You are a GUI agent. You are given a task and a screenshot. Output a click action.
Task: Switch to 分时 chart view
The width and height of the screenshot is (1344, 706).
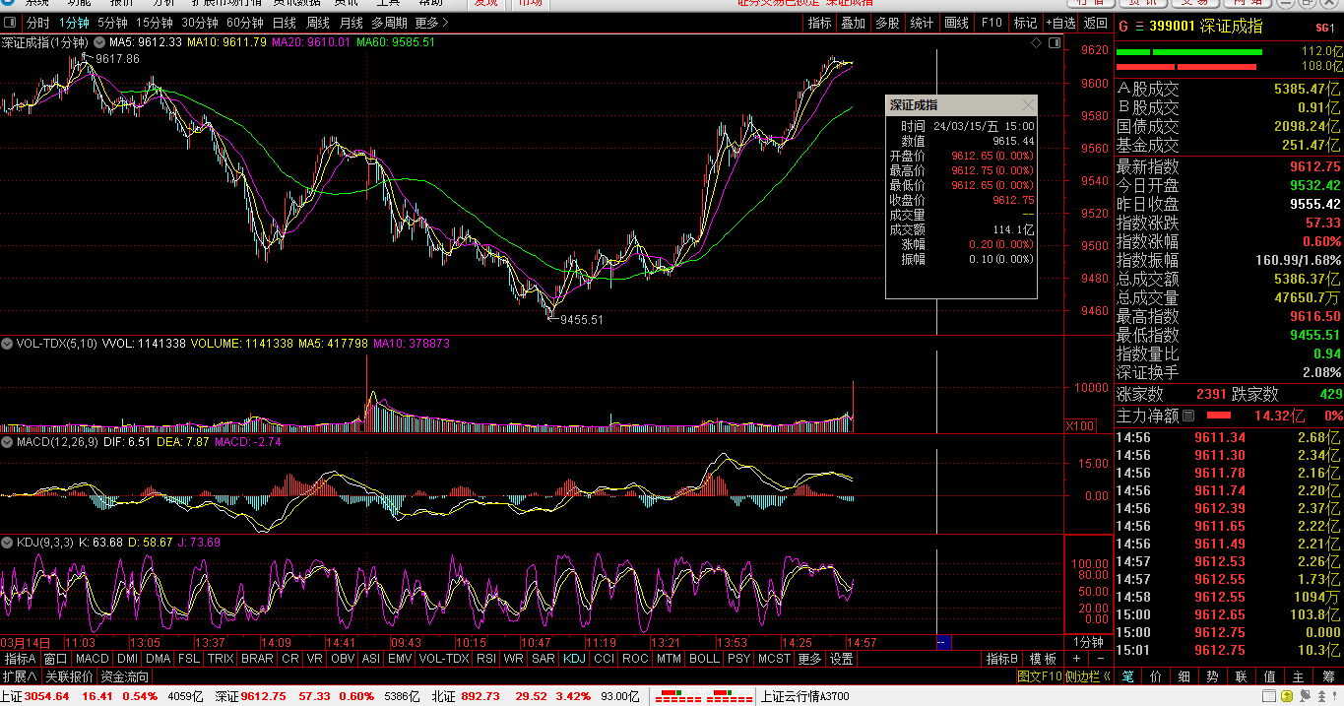[x=38, y=23]
